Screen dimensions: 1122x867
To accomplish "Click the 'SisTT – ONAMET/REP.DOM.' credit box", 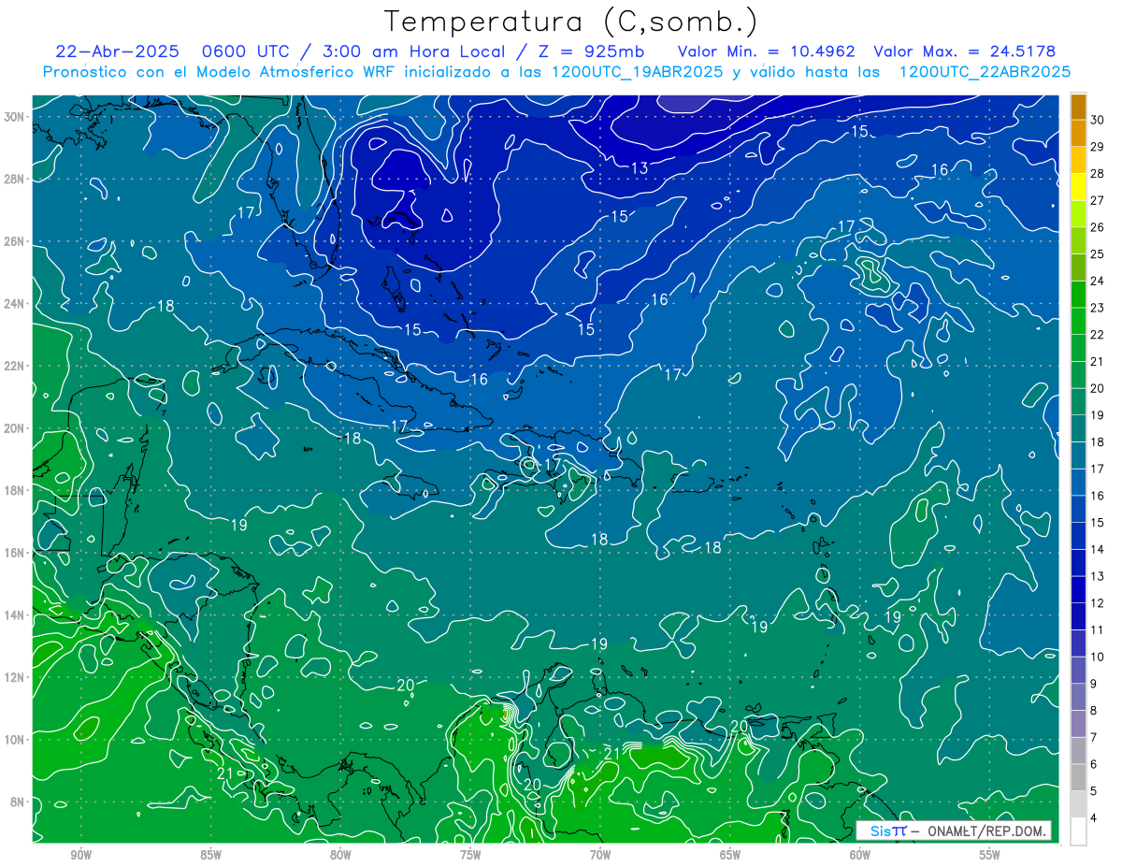I will 954,831.
